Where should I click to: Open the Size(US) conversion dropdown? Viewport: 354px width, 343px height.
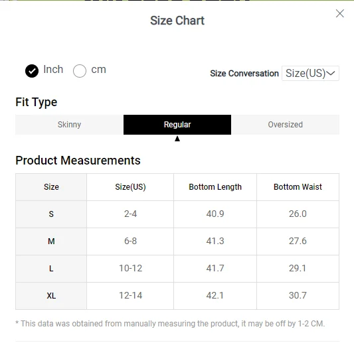[310, 73]
